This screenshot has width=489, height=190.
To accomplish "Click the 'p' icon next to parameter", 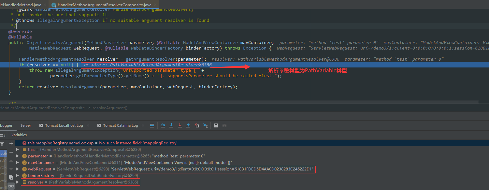I will (x=24, y=156).
